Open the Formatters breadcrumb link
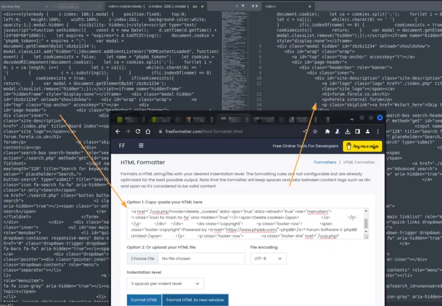The width and height of the screenshot is (442, 306). click(x=325, y=162)
